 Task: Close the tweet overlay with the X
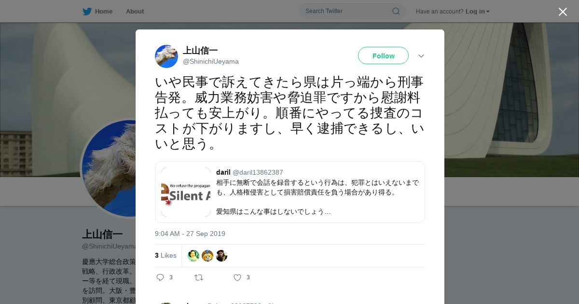(563, 12)
